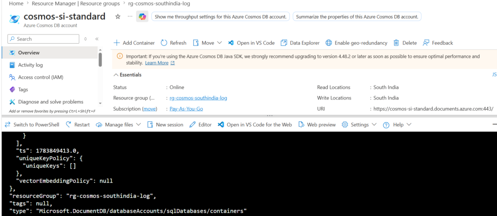The width and height of the screenshot is (497, 216).
Task: Open the Copilot icon in header
Action: tap(142, 17)
